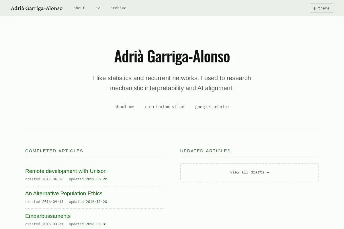Open the archive nav link
The height and width of the screenshot is (229, 344).
(118, 8)
